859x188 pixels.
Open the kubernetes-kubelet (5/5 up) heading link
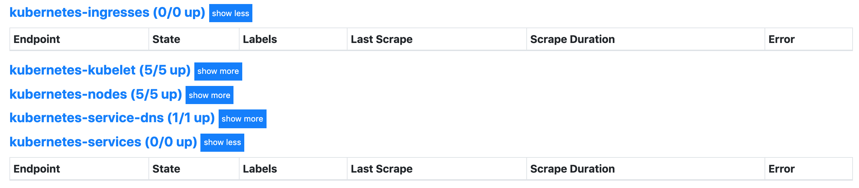point(100,70)
